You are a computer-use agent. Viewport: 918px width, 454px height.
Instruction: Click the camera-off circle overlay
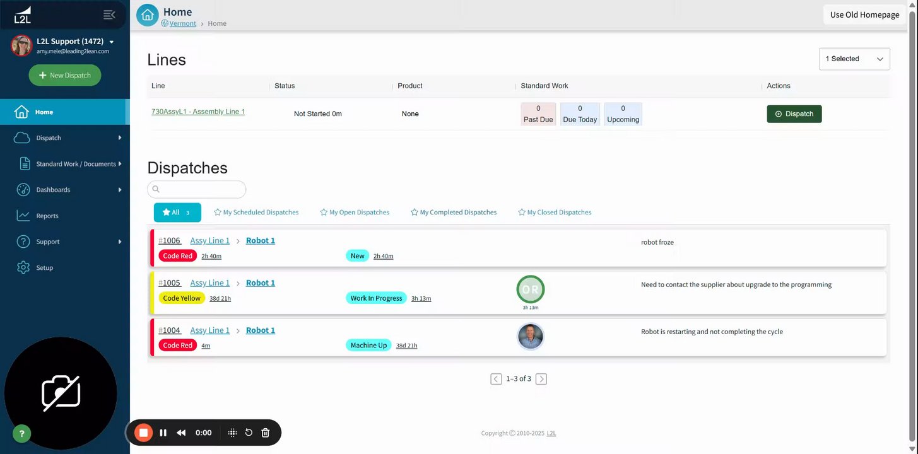61,393
